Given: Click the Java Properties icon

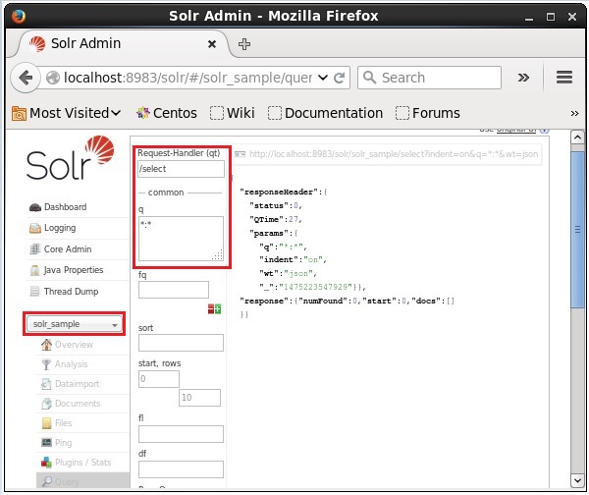Looking at the screenshot, I should (x=35, y=270).
